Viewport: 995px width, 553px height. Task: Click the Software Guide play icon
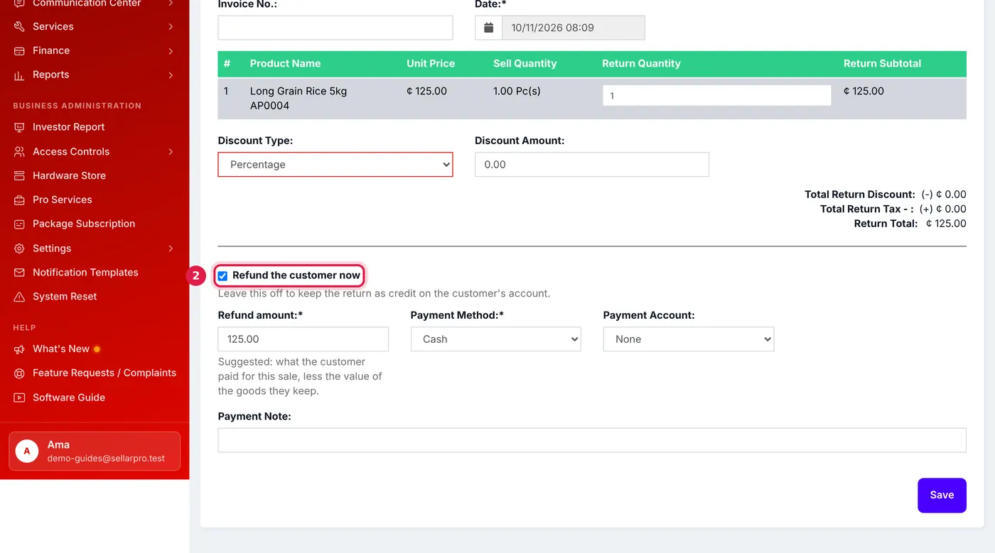[x=19, y=398]
